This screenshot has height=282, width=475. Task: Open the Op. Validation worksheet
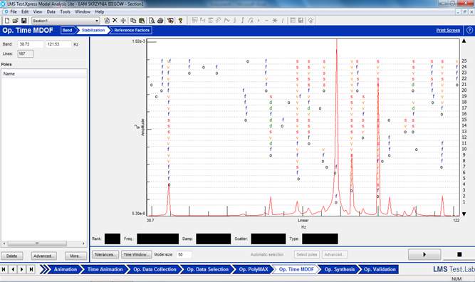point(380,269)
